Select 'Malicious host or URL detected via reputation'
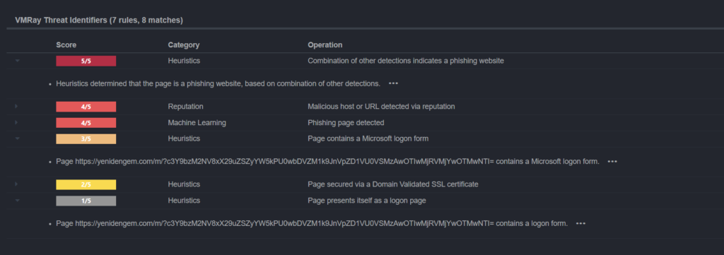 [381, 107]
